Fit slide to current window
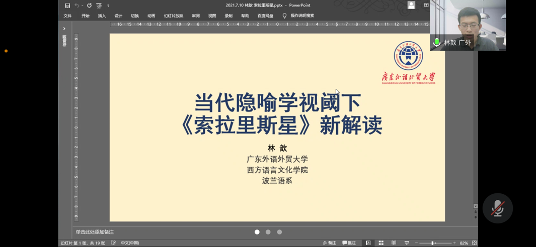 pyautogui.click(x=474, y=243)
